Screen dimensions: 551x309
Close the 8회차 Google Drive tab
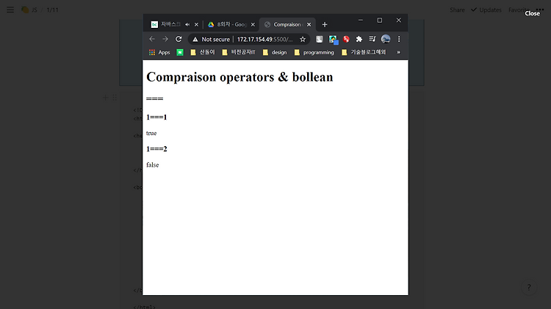pos(253,24)
